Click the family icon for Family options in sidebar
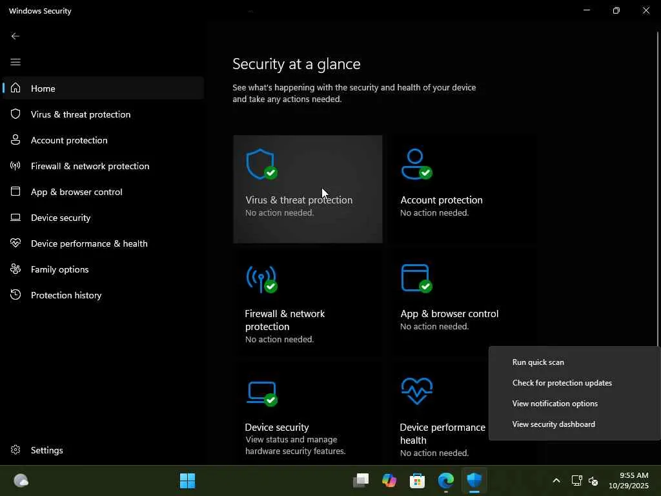Screen dimensions: 661x496 point(15,269)
